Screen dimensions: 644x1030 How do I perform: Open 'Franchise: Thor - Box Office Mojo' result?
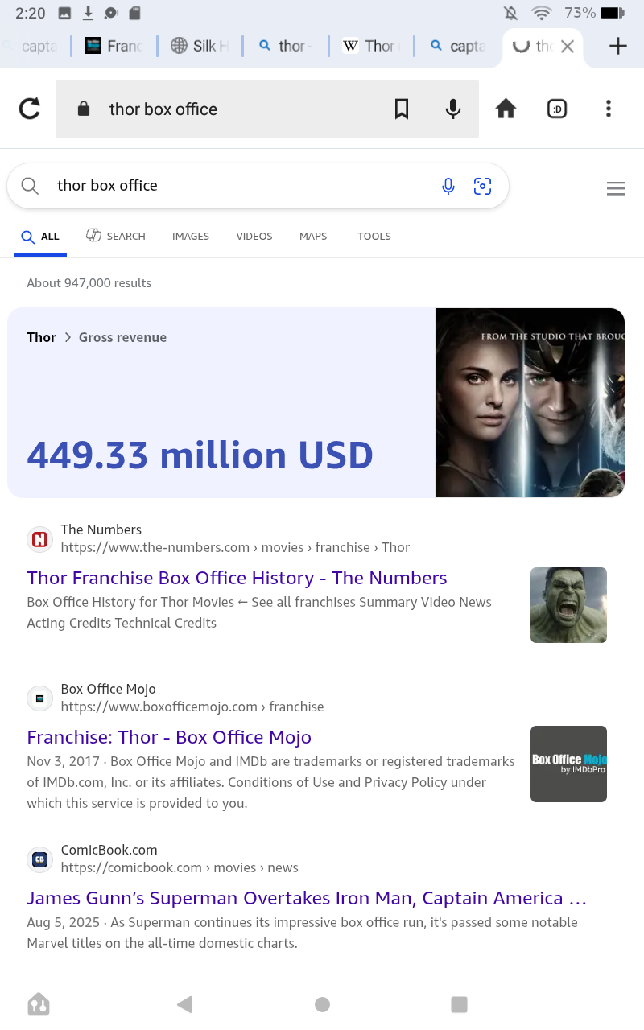[169, 737]
